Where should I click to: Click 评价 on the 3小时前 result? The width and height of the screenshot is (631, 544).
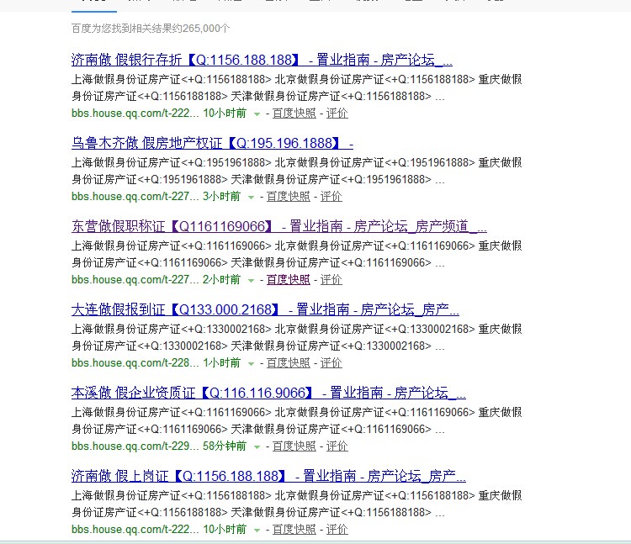331,197
